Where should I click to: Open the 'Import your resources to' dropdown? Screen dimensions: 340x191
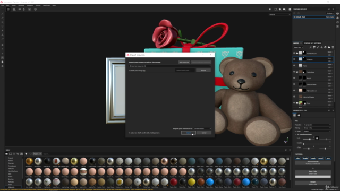[202, 129]
